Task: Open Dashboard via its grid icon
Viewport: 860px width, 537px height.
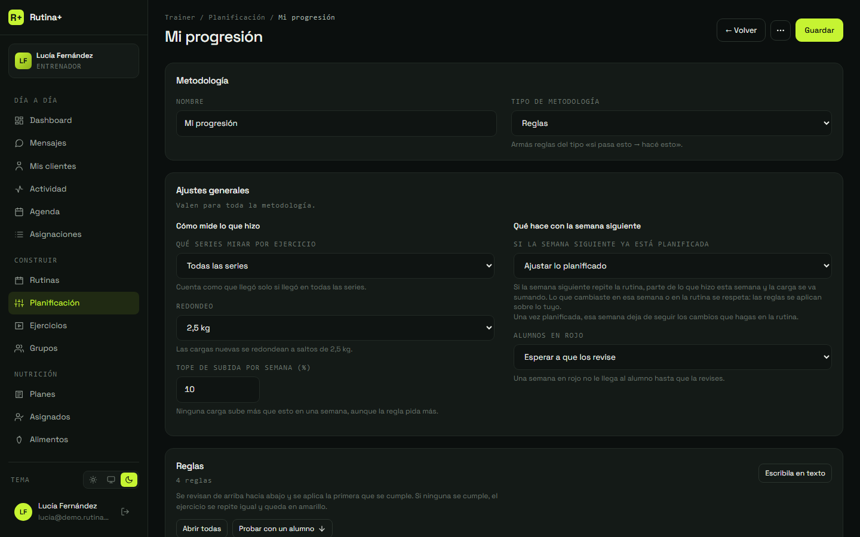Action: pos(19,121)
